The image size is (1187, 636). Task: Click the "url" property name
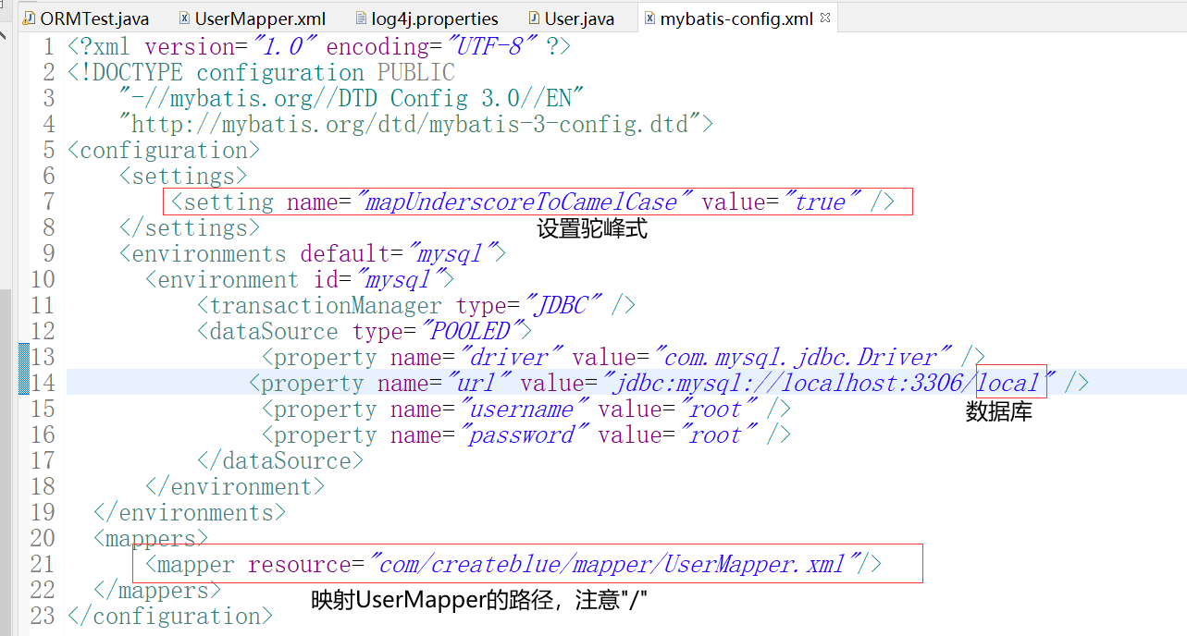[478, 383]
